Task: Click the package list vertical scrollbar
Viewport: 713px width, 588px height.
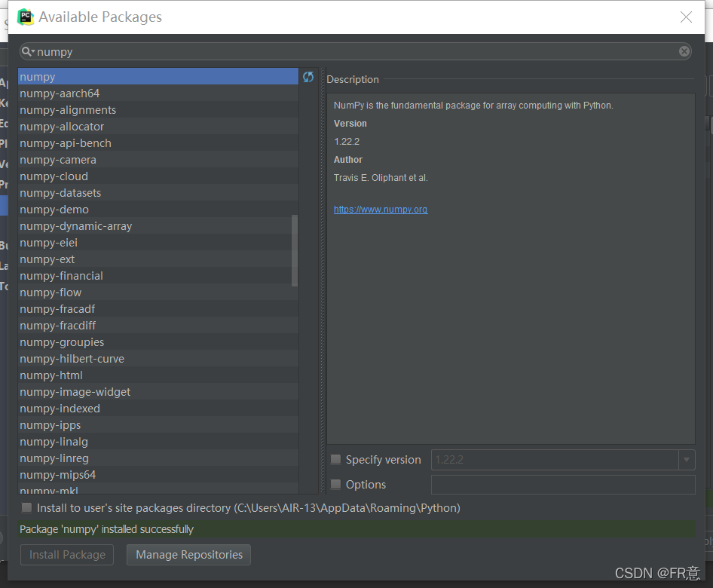Action: [295, 250]
